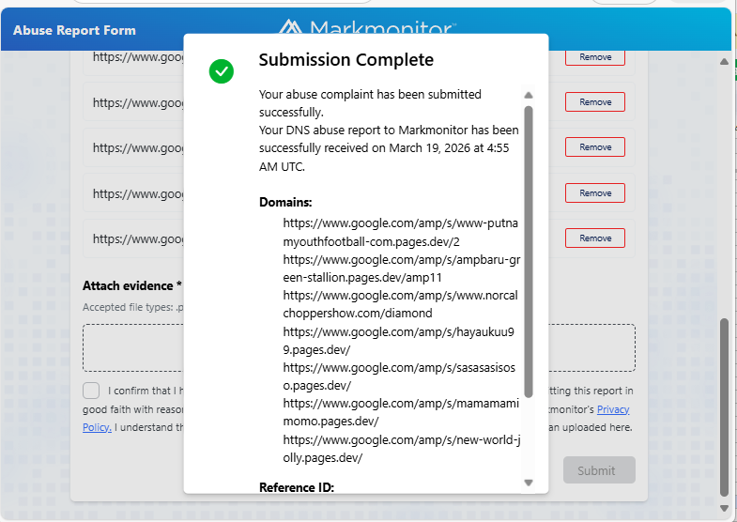The height and width of the screenshot is (522, 737).
Task: Click the Domains: label in dialog
Action: (x=285, y=202)
